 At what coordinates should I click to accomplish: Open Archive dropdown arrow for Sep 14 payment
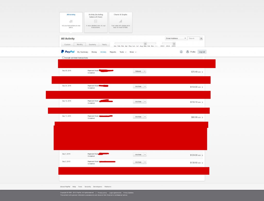(x=145, y=102)
